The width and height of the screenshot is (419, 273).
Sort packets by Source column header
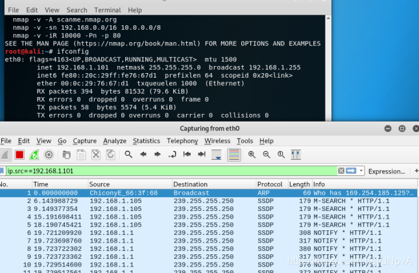tap(130, 184)
